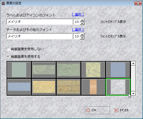Image resolution: width=143 pixels, height=119 pixels.
Task: Click the キャンセル button
Action: (122, 110)
